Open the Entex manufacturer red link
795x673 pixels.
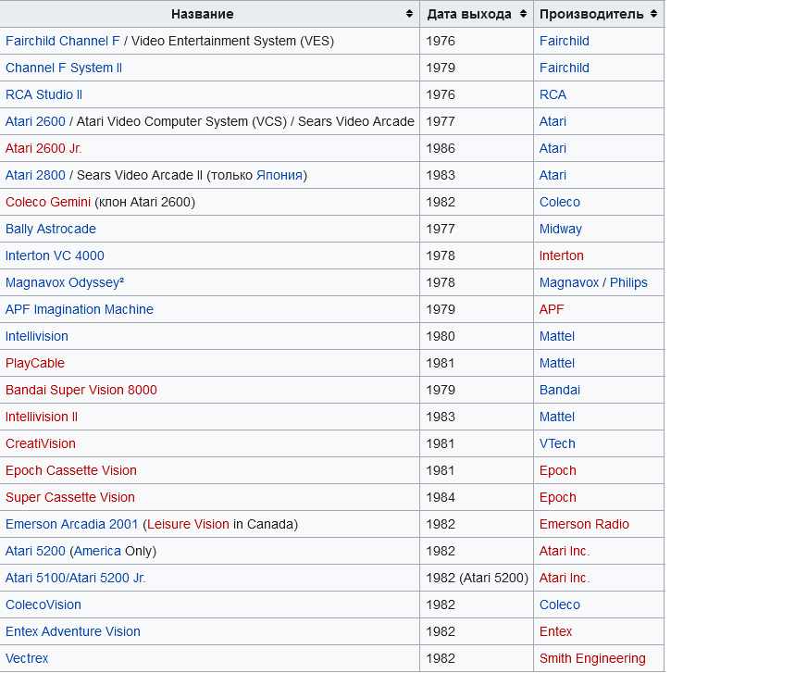tap(555, 632)
